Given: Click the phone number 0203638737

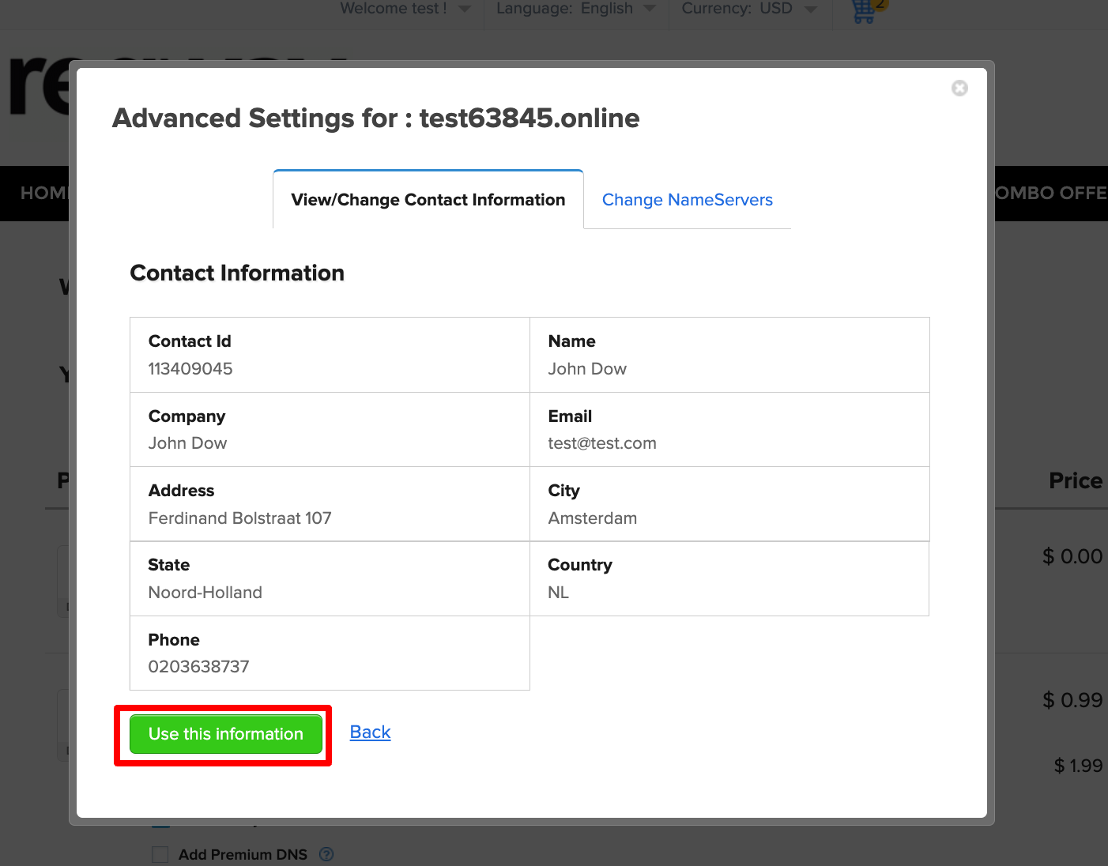Looking at the screenshot, I should [x=198, y=667].
